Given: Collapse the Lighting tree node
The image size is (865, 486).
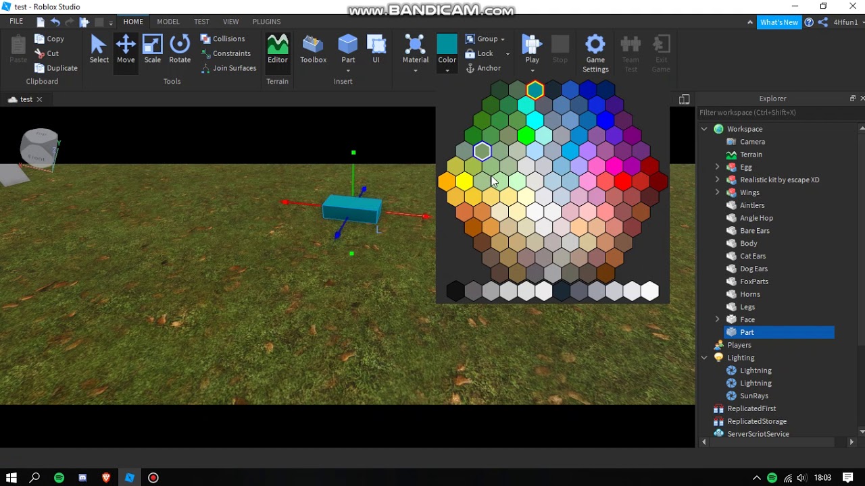Looking at the screenshot, I should pyautogui.click(x=704, y=358).
